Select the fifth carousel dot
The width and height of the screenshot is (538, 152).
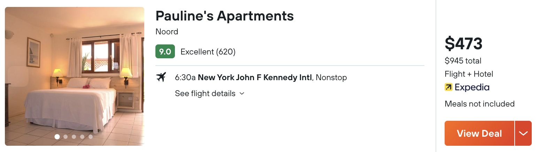tap(91, 137)
